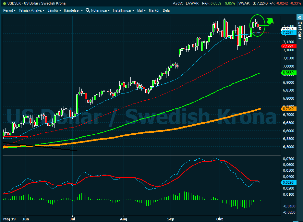This screenshot has height=222, width=303.
Task: Click the Jun label on time axis
Action: click(x=26, y=219)
